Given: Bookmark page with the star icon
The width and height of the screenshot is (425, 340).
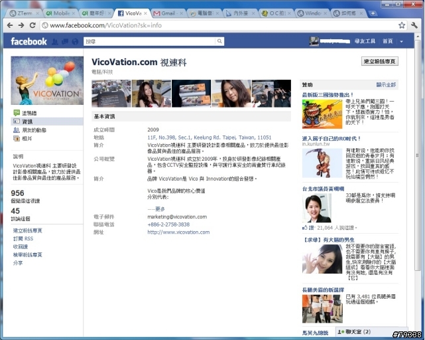Looking at the screenshot, I should coord(402,25).
